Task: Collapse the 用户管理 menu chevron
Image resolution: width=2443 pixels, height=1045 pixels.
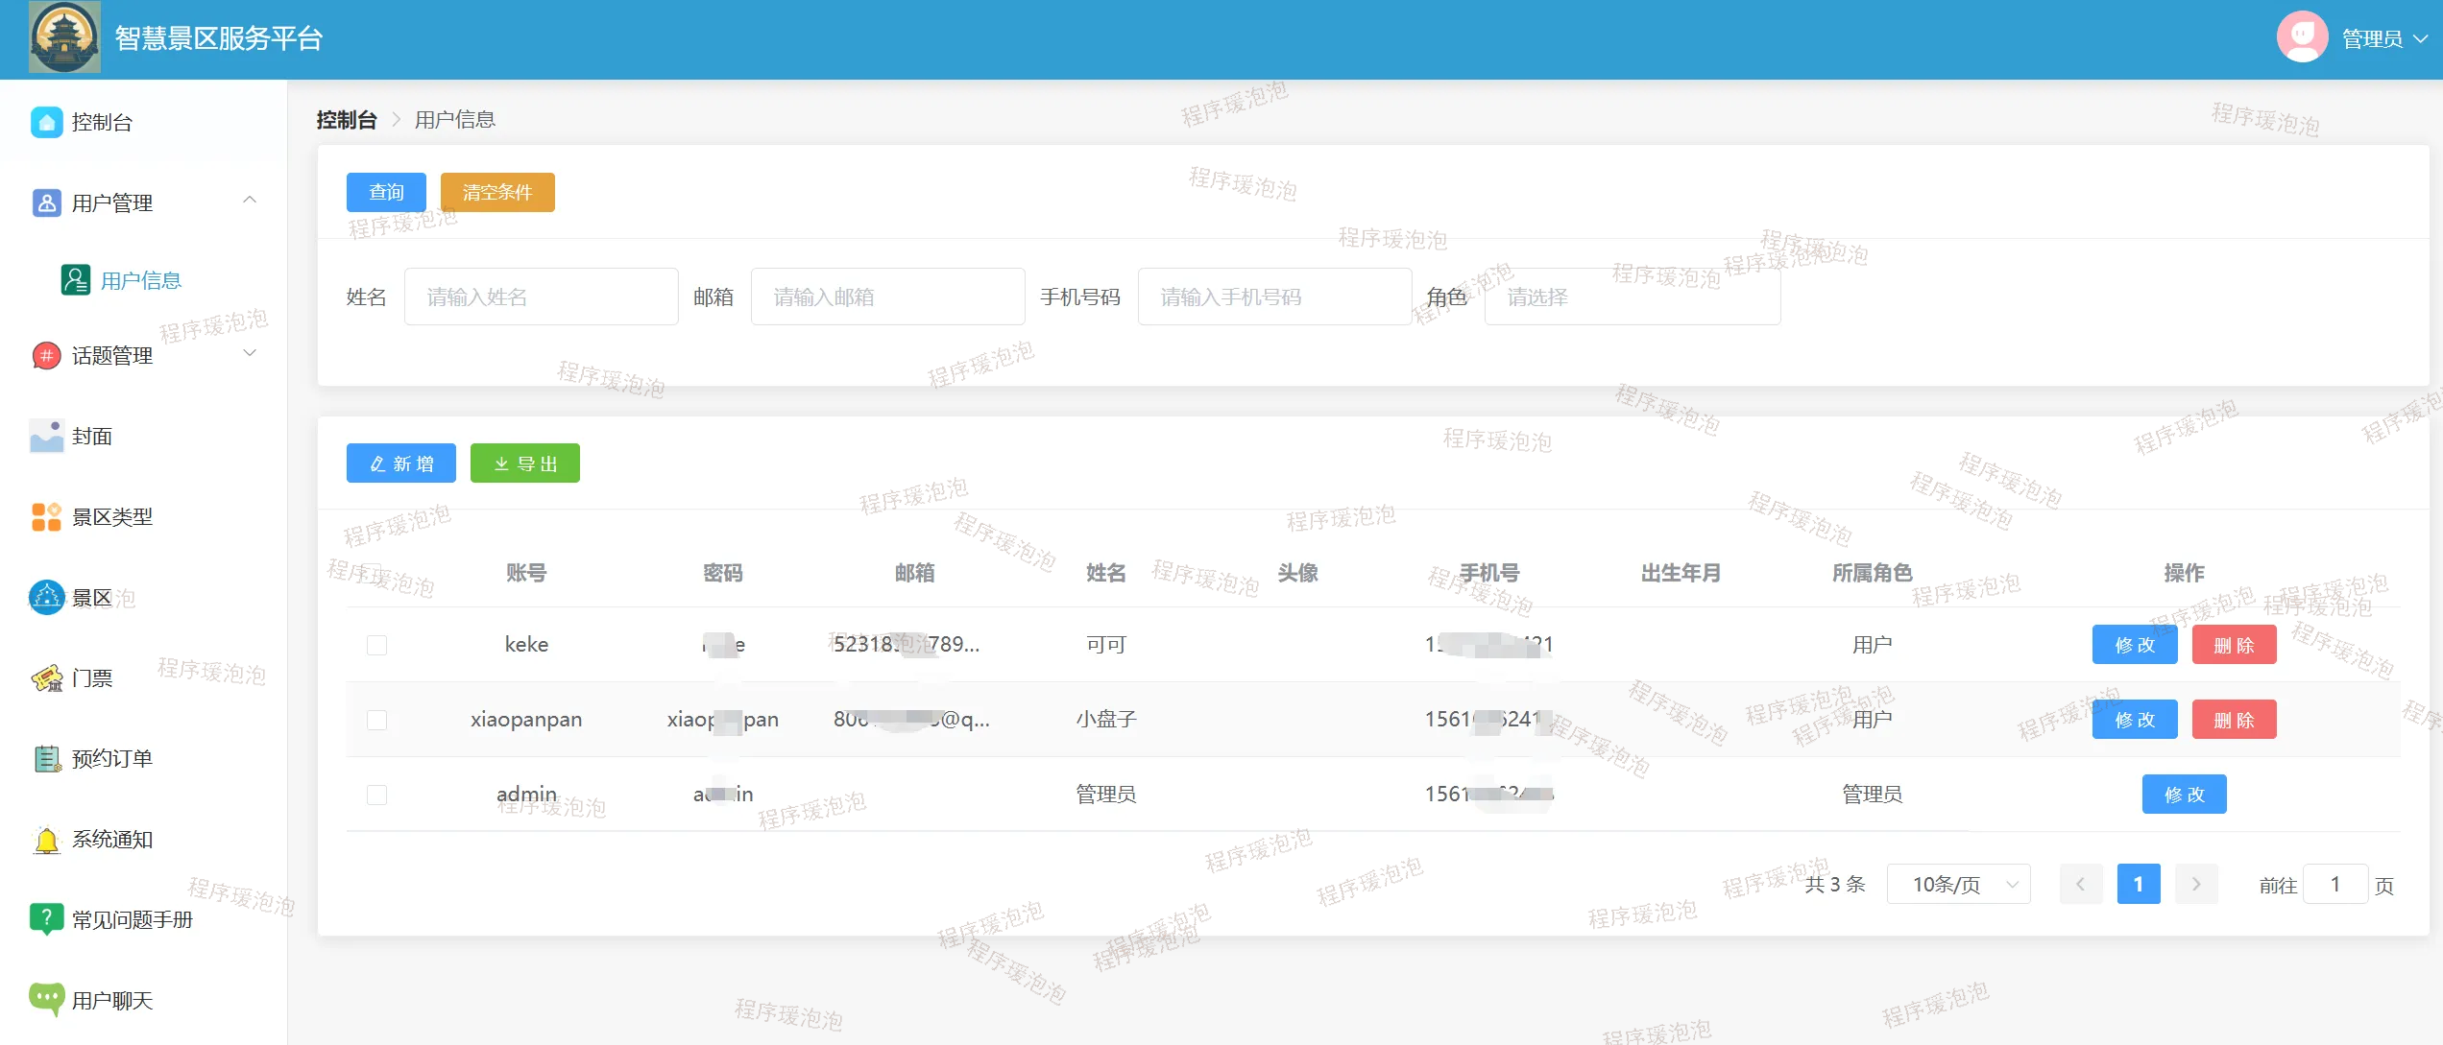Action: point(250,201)
